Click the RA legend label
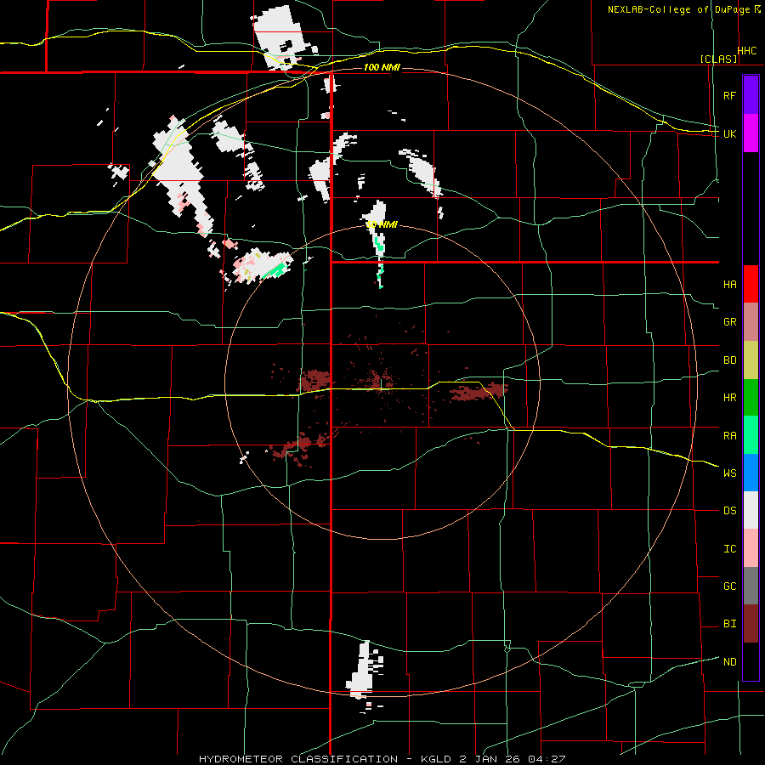 click(x=729, y=436)
